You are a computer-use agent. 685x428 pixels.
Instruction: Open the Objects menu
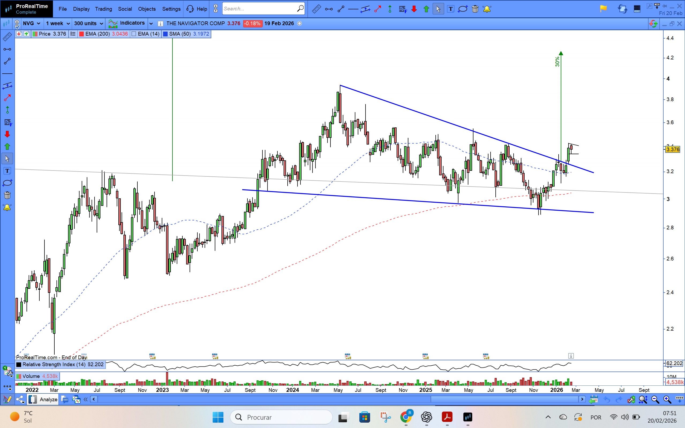point(147,9)
